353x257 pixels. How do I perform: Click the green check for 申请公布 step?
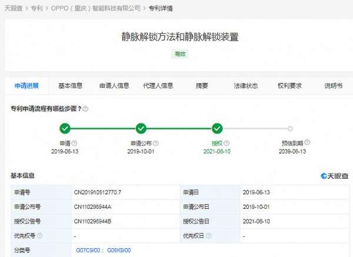141,128
